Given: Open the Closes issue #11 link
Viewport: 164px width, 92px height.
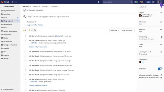Looking at the screenshot, I should [35, 22].
